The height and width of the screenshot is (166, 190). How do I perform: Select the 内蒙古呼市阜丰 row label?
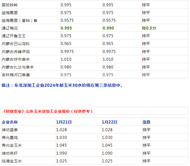15,59
